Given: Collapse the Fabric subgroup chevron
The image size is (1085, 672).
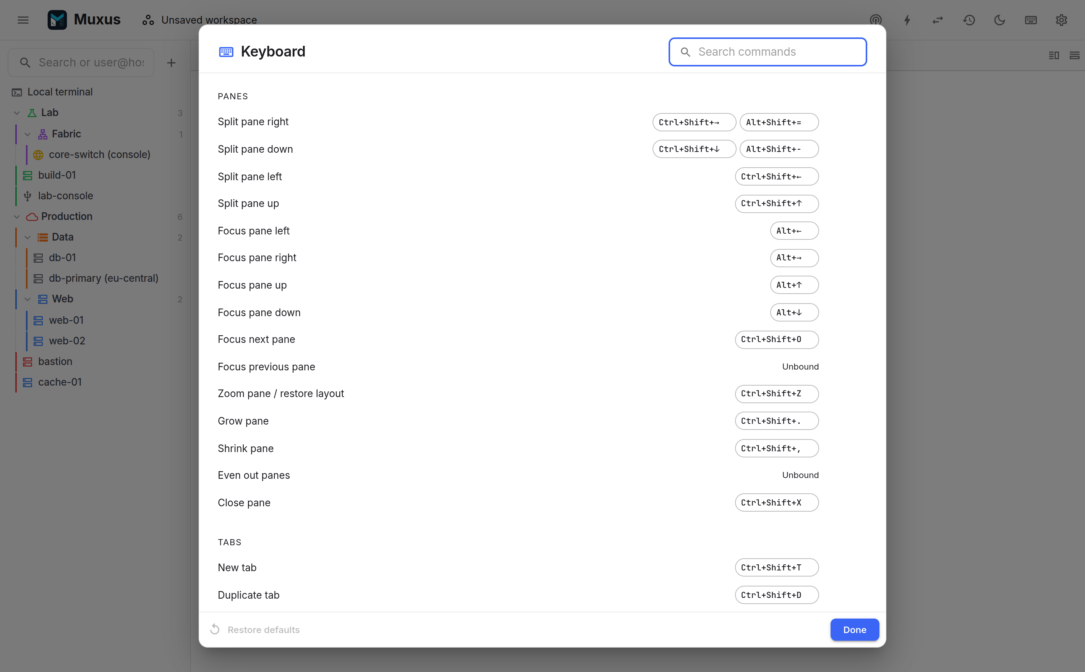Looking at the screenshot, I should [x=28, y=134].
